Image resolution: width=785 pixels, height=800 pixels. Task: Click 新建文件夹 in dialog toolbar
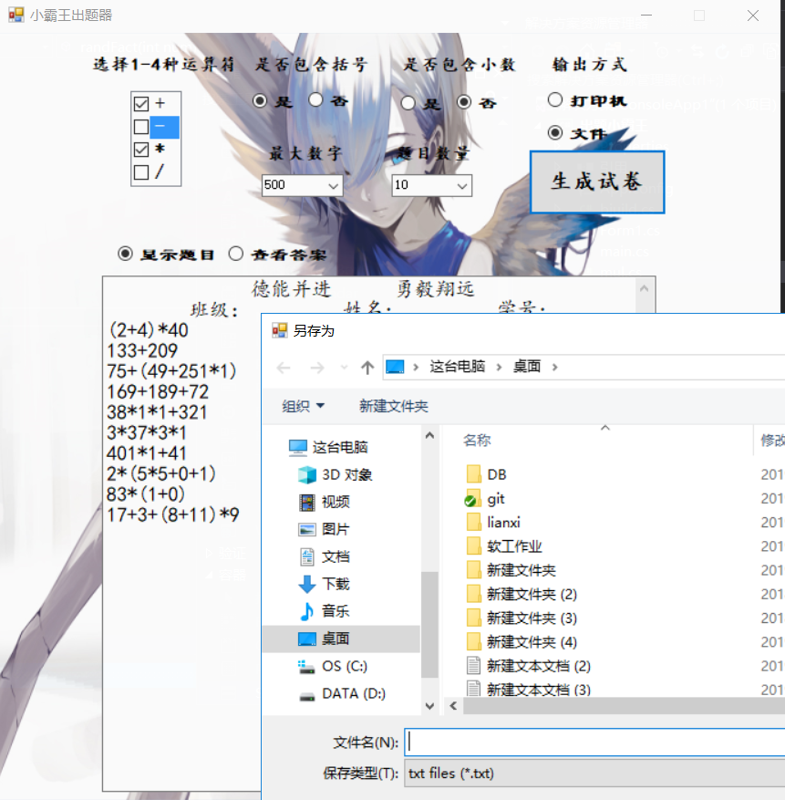tap(393, 406)
